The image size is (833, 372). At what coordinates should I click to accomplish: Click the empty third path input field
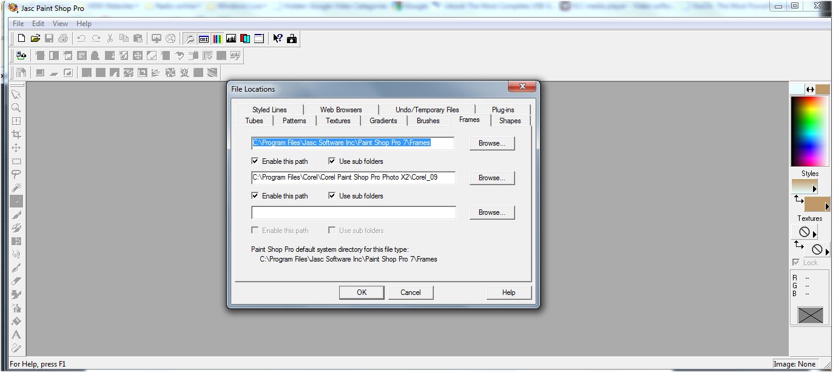[x=354, y=212]
